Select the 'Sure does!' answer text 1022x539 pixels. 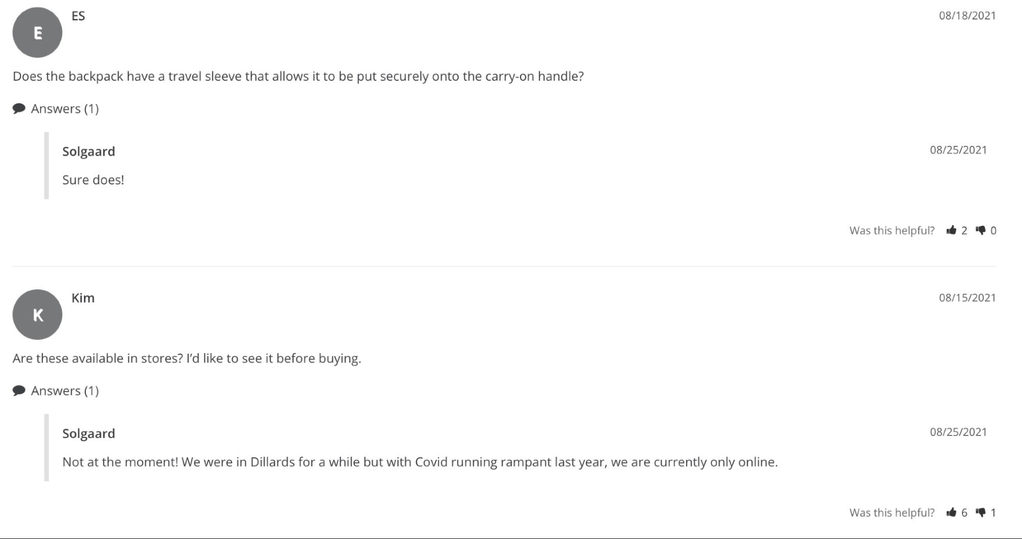[x=93, y=180]
